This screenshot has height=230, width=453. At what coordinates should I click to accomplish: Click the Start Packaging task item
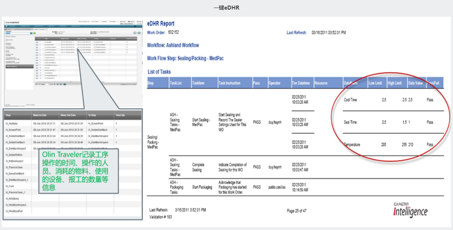click(202, 187)
